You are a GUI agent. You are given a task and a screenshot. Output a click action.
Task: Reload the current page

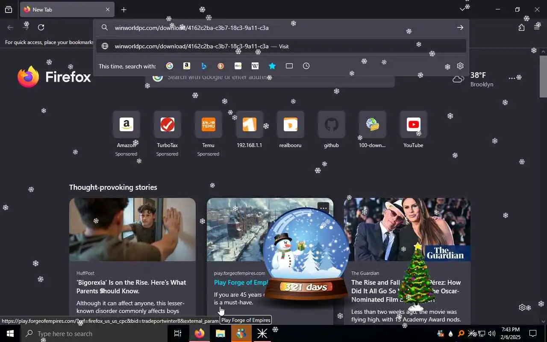[x=41, y=27]
